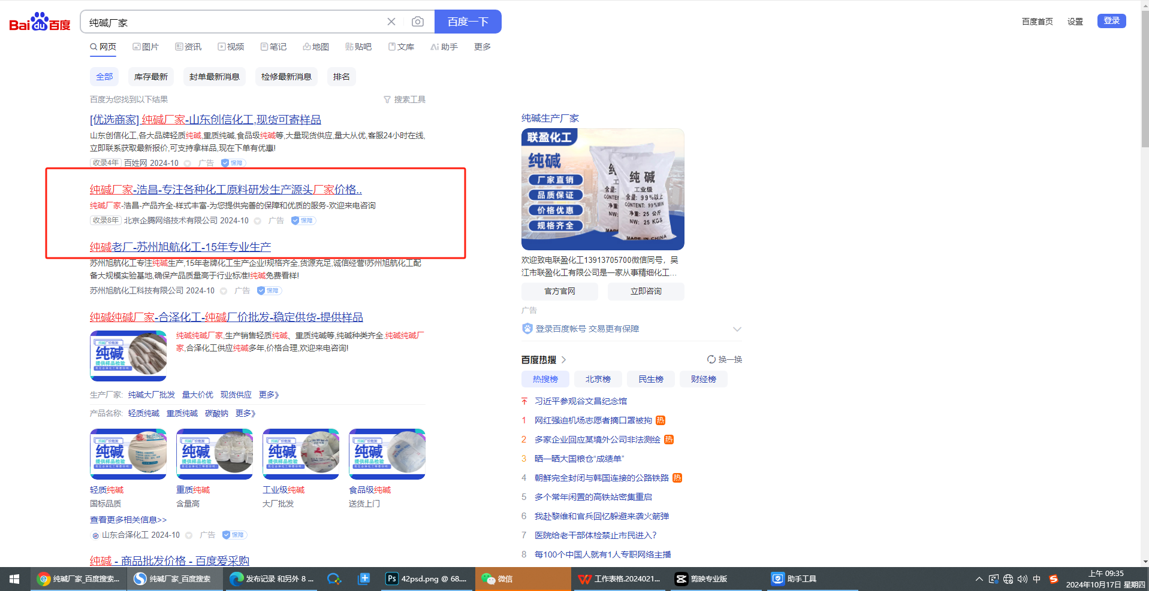Go to the 贴吧 tab

click(358, 47)
